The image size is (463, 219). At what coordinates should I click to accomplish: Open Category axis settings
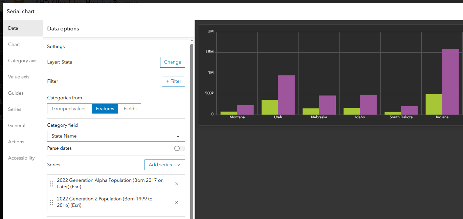pyautogui.click(x=22, y=60)
